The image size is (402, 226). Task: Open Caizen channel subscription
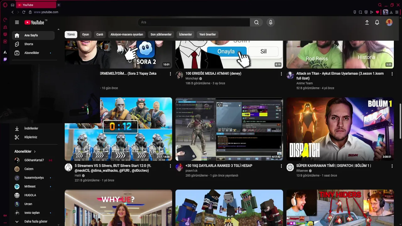33,169
